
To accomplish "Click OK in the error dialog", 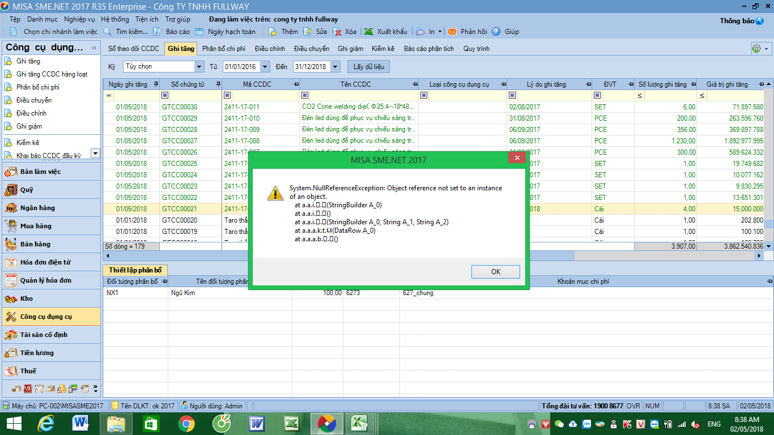I will click(495, 272).
